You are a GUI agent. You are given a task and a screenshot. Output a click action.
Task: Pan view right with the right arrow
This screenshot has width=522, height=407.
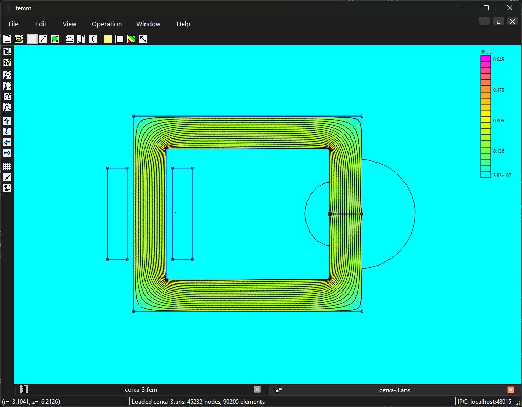pos(7,153)
